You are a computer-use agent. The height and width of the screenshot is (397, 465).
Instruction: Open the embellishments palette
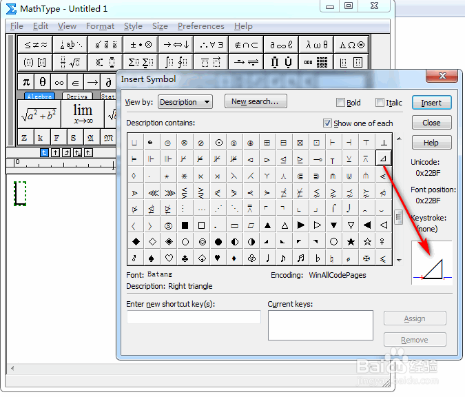pyautogui.click(x=105, y=45)
